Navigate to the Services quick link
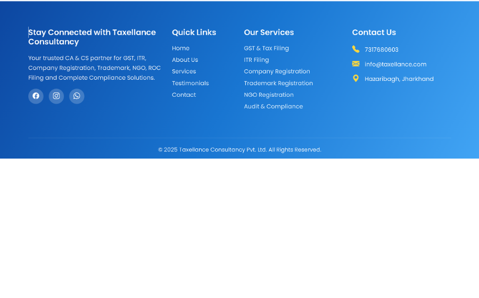The width and height of the screenshot is (479, 298). (x=184, y=71)
